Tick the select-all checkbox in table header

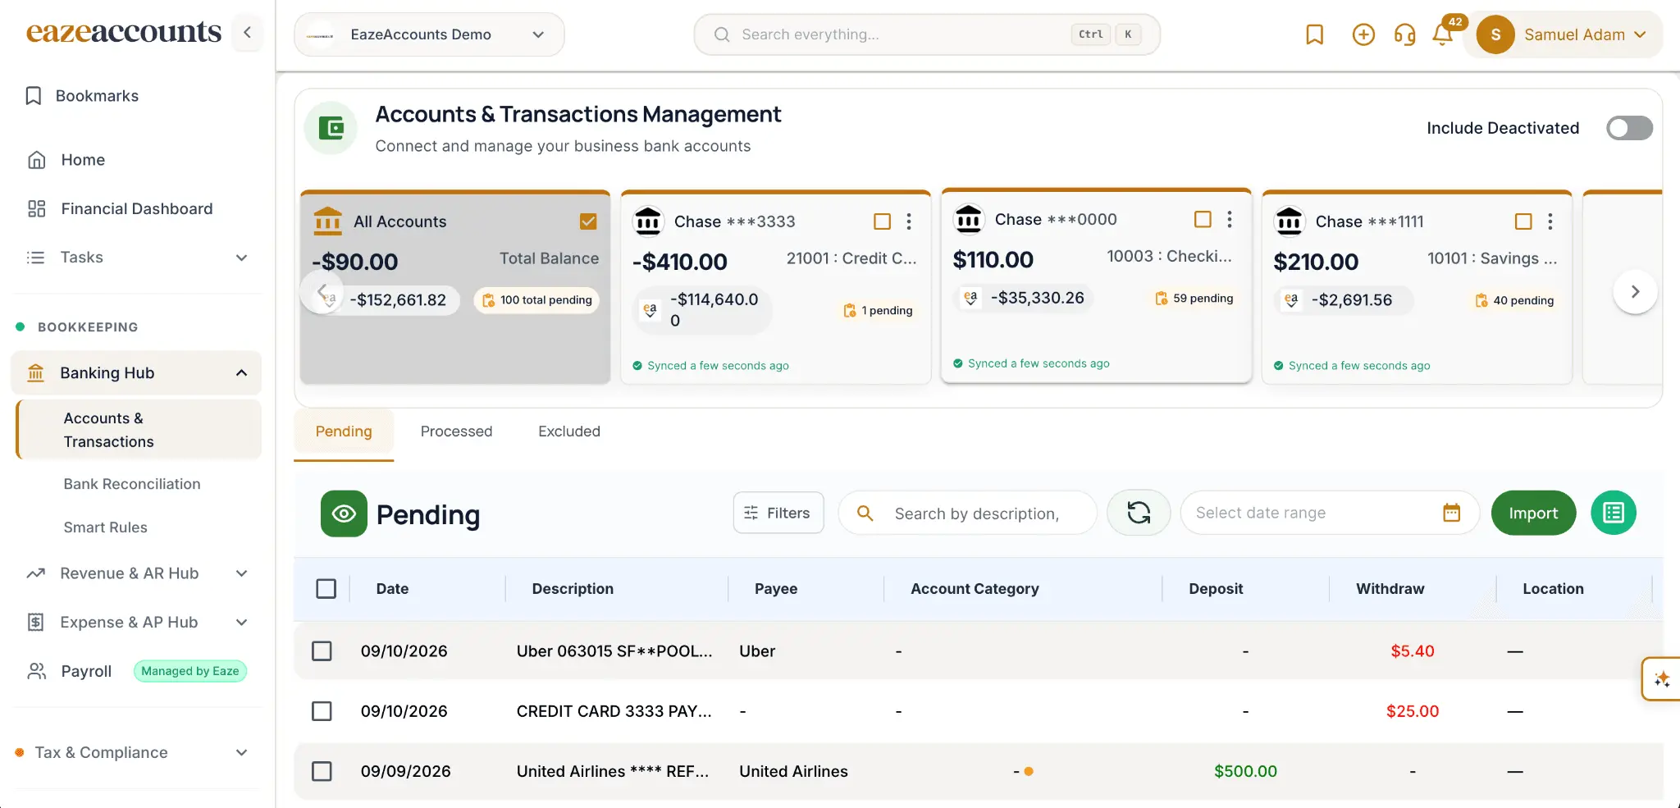pyautogui.click(x=326, y=589)
